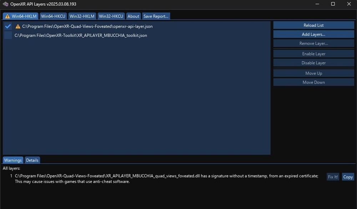The height and width of the screenshot is (209, 357).
Task: Minimize the OpenXR API Layers window
Action: pyautogui.click(x=317, y=4)
